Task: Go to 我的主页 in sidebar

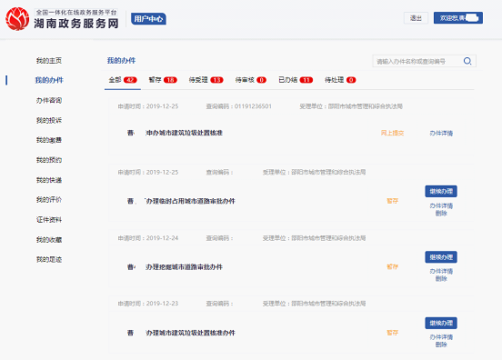Action: (49, 61)
